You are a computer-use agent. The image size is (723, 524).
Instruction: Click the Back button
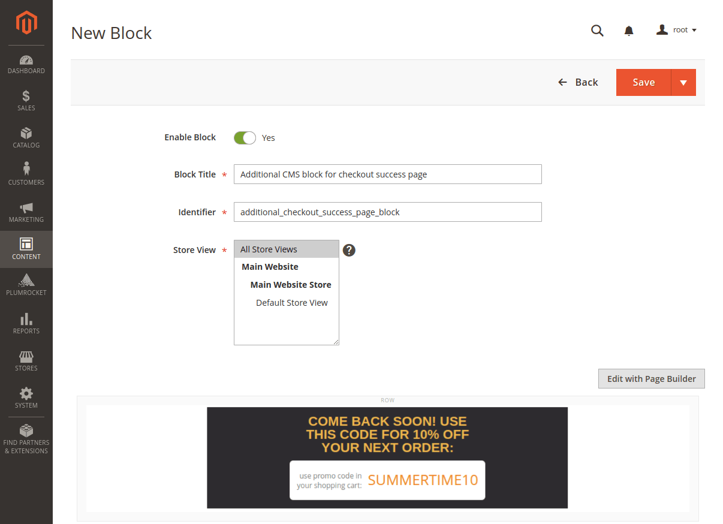(578, 82)
